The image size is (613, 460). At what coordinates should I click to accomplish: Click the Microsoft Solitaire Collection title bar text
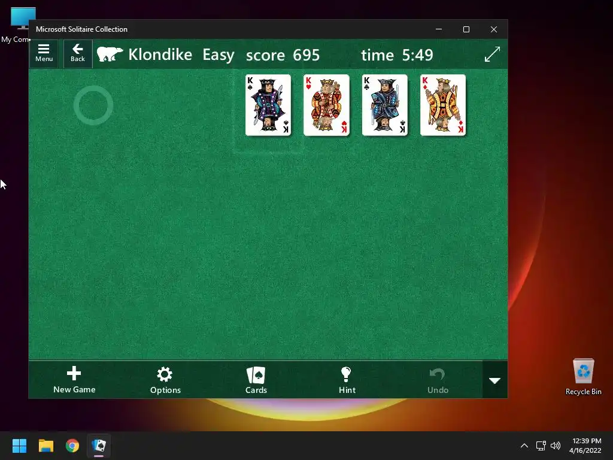coord(81,29)
